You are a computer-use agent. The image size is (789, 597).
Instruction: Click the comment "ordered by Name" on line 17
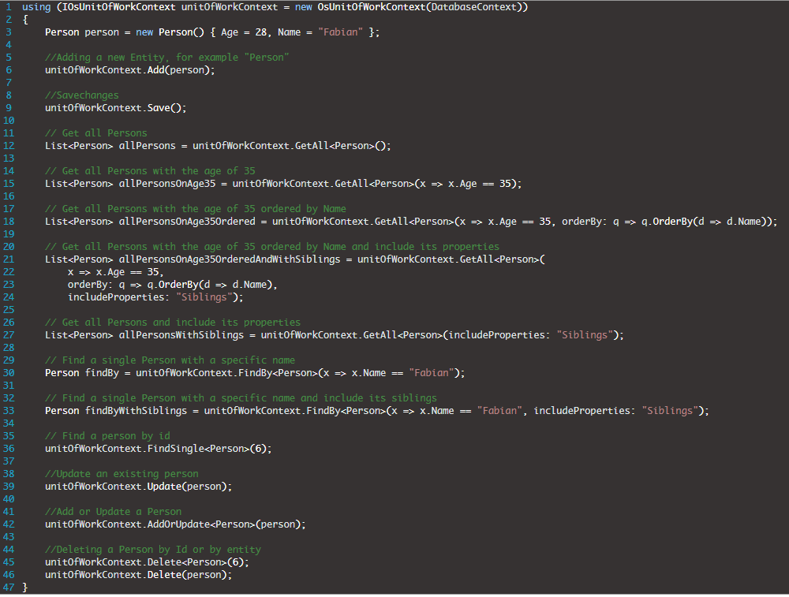pos(304,209)
